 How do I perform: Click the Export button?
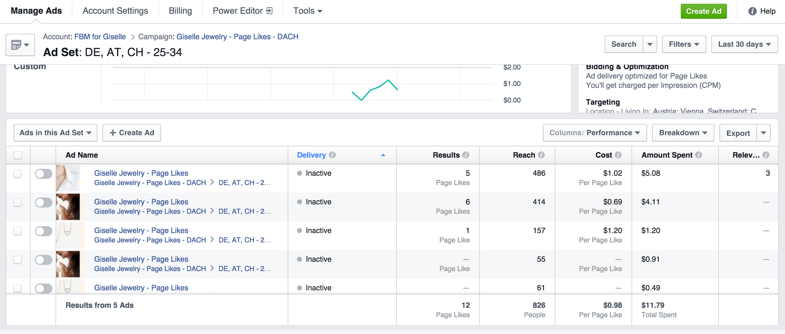738,133
